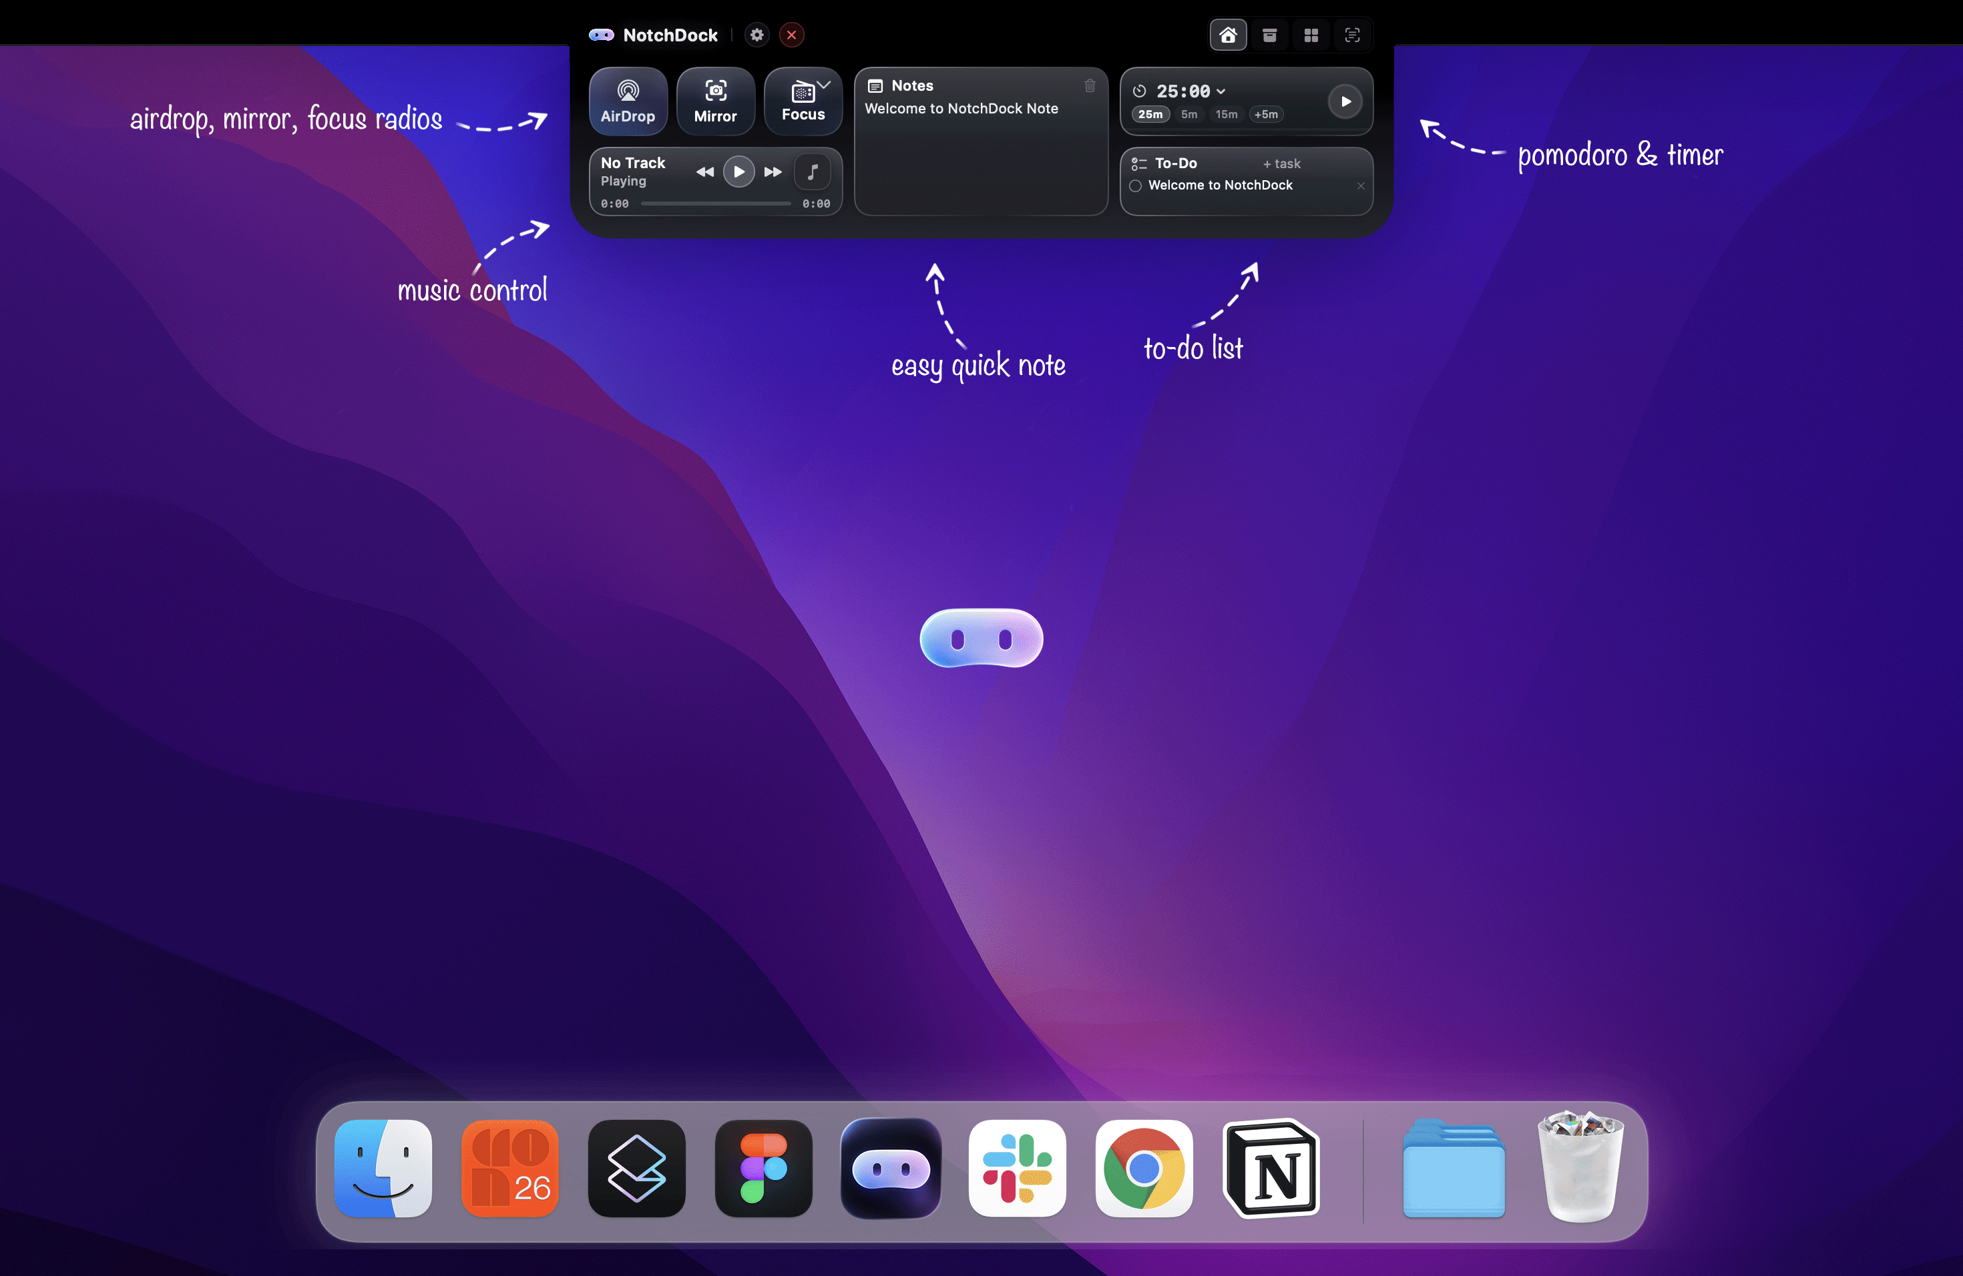
Task: Click the Welcome to NotchDock Note text
Action: 961,108
